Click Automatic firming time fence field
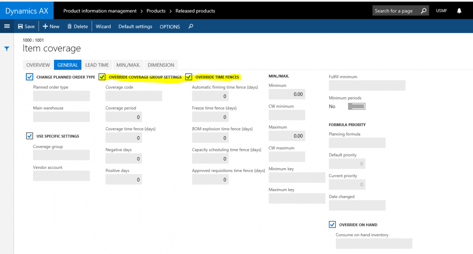 (210, 96)
